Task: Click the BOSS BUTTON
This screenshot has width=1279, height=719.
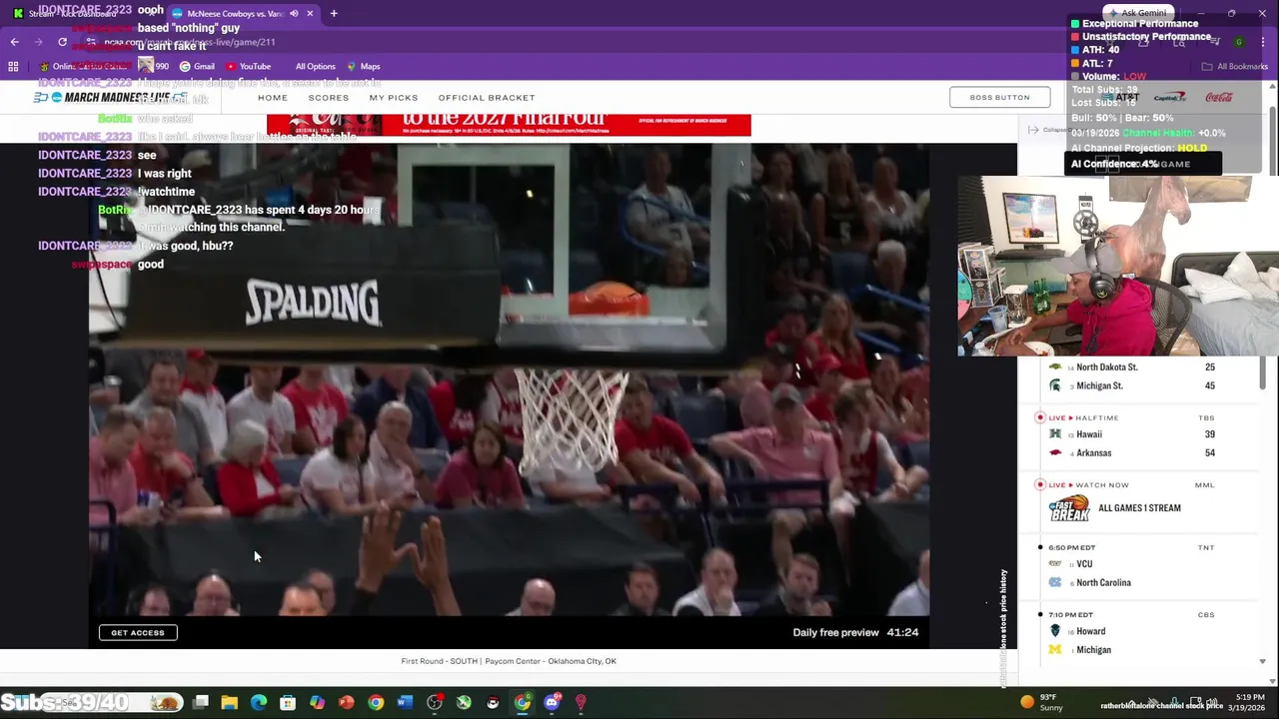Action: [x=999, y=97]
